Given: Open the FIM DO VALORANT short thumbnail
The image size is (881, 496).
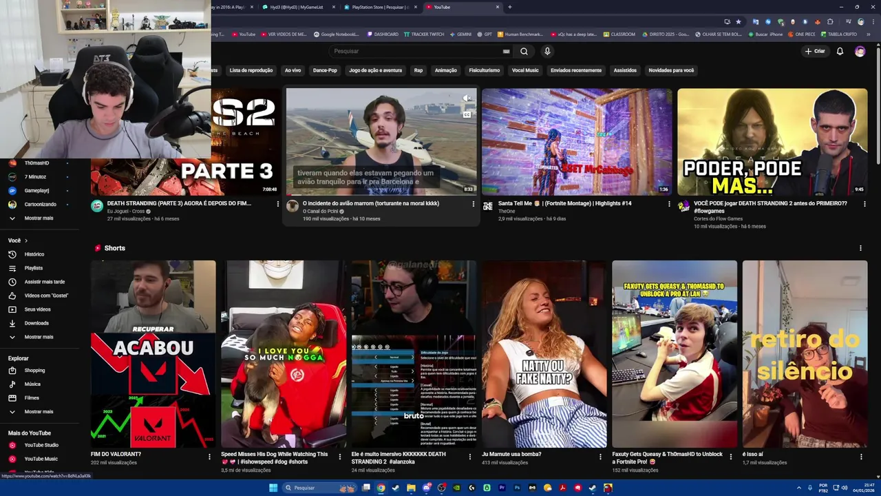Looking at the screenshot, I should pyautogui.click(x=153, y=354).
